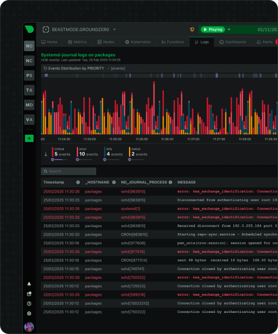Open the NC space in sidebar
Viewport: 278px width, 334px height.
point(29,61)
